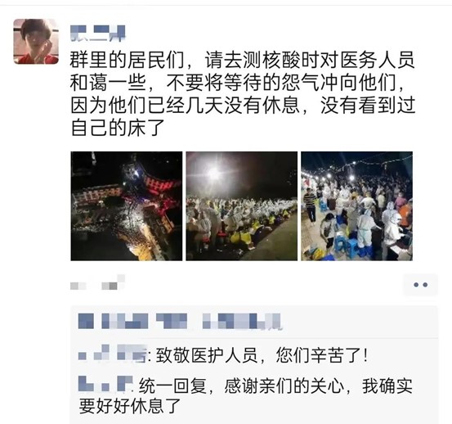Open the poster's profile avatar

pyautogui.click(x=36, y=41)
